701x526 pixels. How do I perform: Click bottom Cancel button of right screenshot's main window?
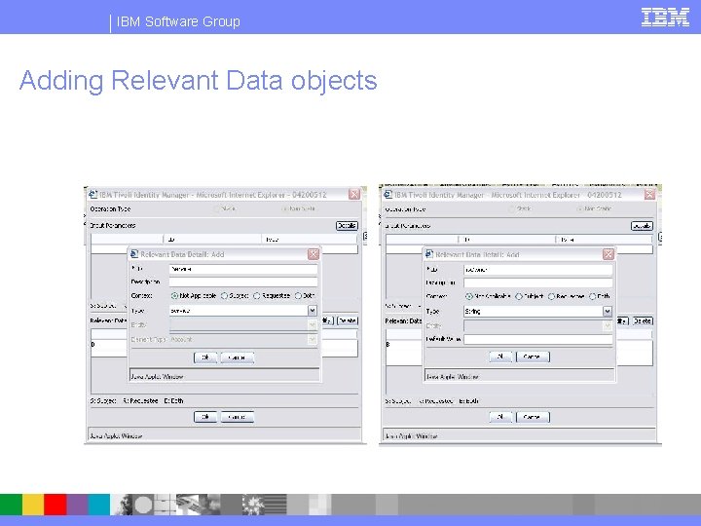533,417
